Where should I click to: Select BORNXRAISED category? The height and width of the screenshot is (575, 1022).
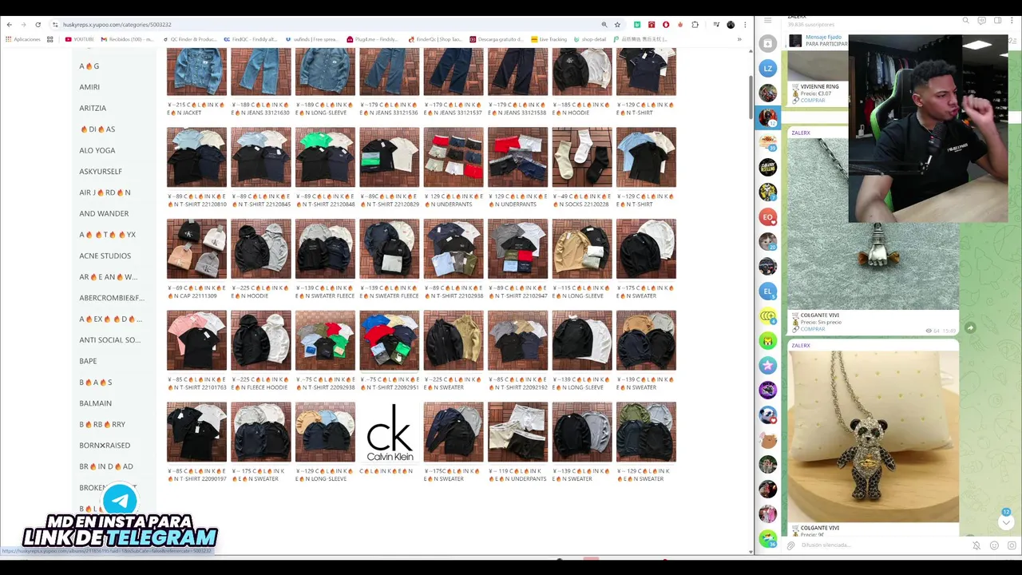pos(105,446)
